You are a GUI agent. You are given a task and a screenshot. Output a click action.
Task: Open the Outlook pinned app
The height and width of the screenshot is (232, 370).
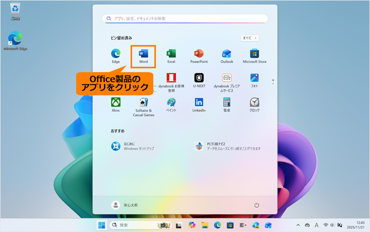(227, 56)
